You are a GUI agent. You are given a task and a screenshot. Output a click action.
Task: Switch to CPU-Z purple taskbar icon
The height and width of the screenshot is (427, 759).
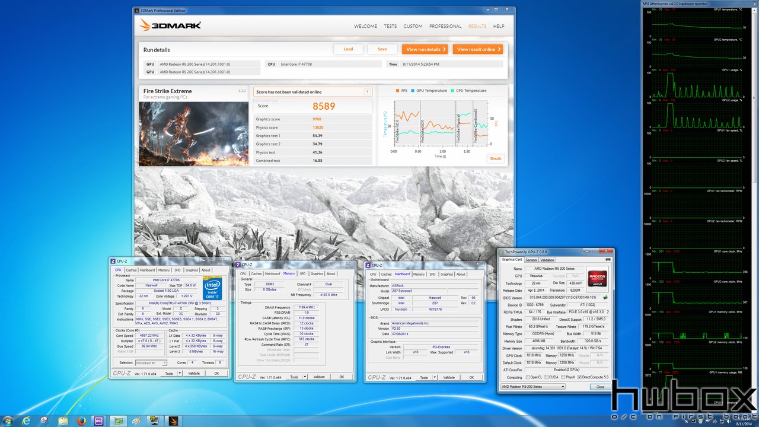100,420
